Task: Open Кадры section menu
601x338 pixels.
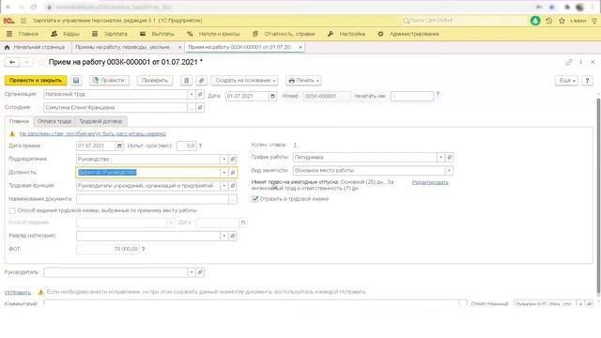Action: click(66, 34)
